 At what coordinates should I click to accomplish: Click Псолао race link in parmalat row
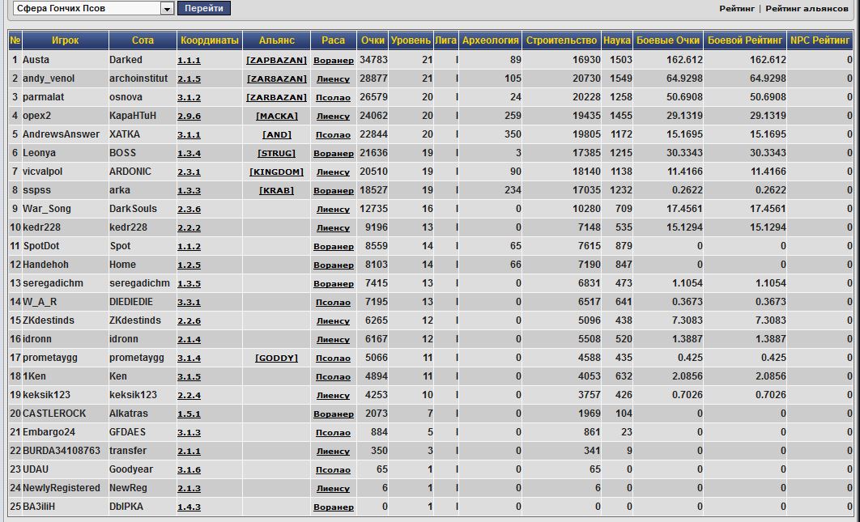[x=333, y=98]
